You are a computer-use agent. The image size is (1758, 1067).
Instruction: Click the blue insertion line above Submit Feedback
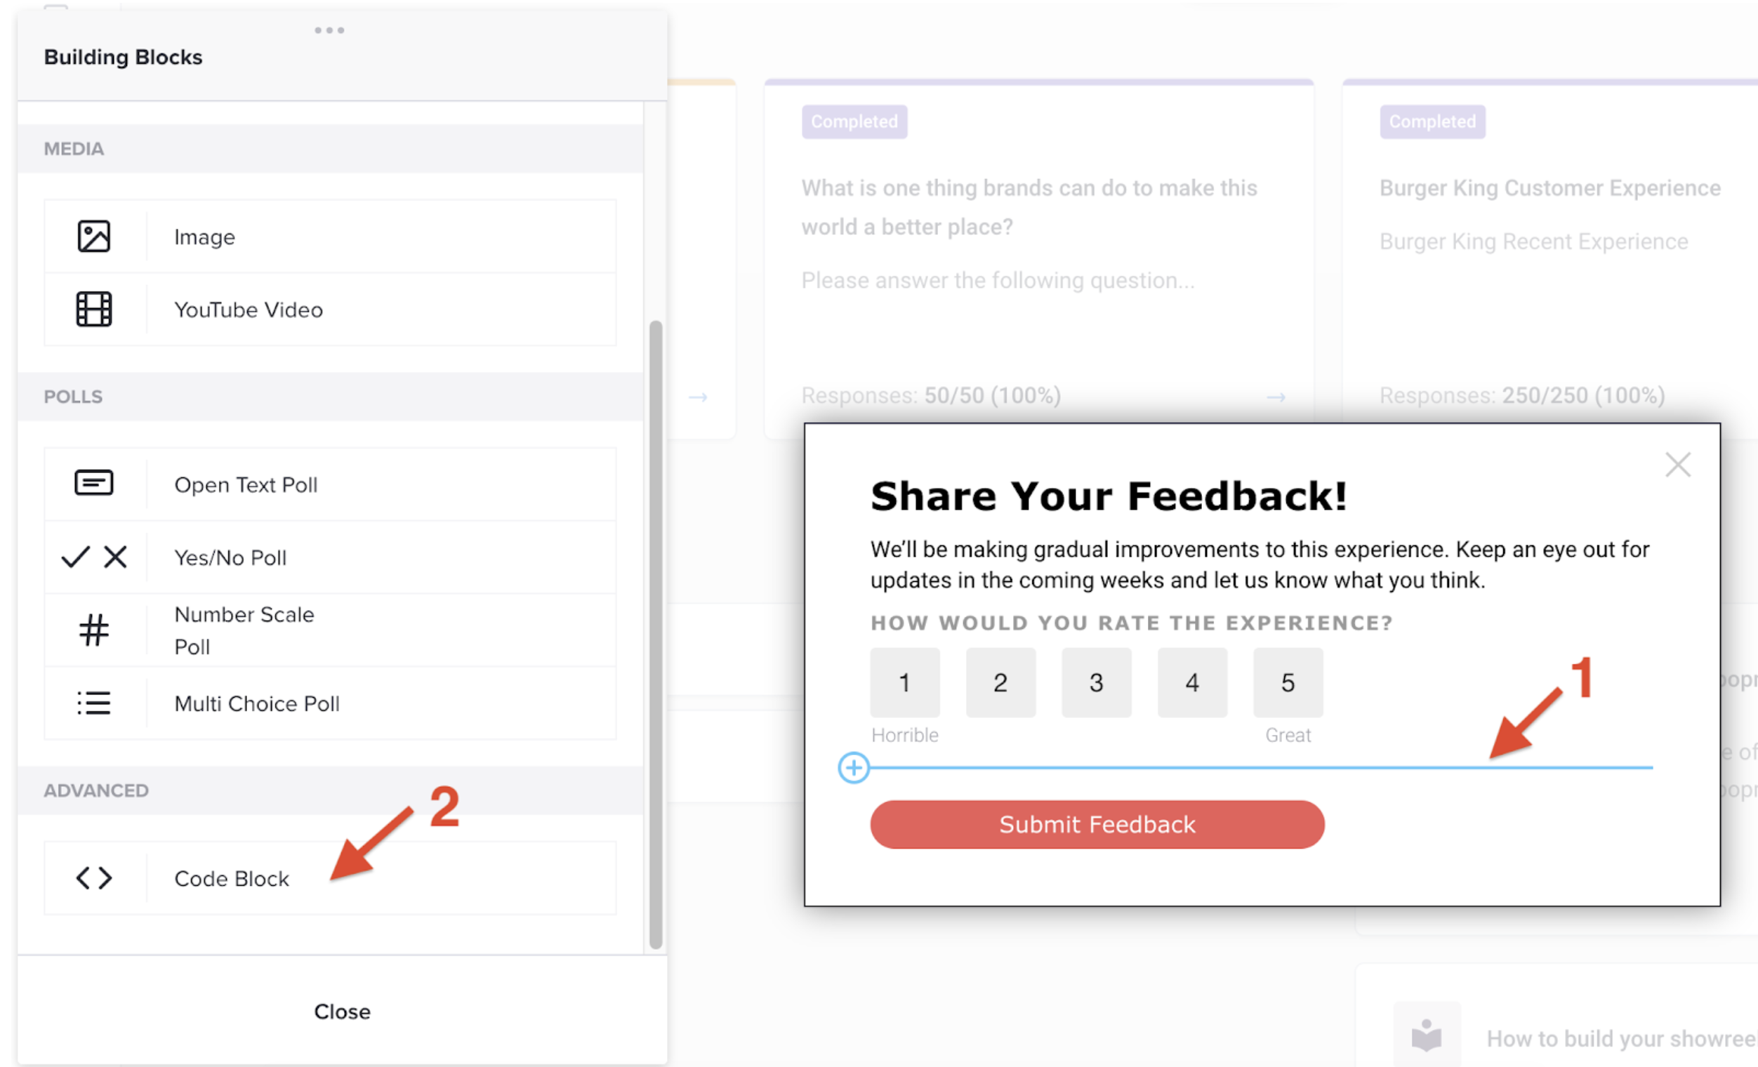click(x=1261, y=767)
